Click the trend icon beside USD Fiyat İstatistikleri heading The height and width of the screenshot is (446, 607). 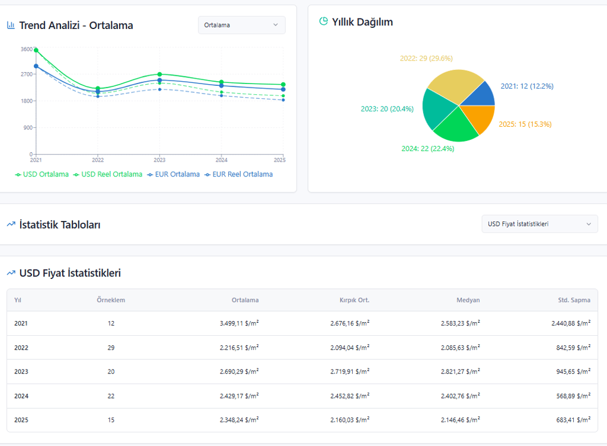[x=11, y=273]
